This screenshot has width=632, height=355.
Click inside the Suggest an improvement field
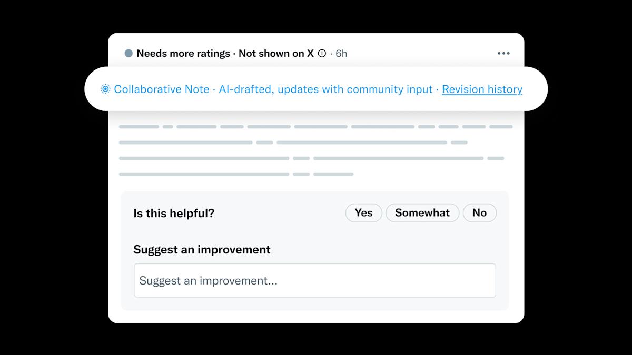(x=314, y=280)
